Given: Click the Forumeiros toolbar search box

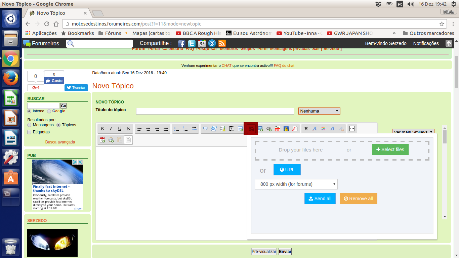Looking at the screenshot, I should click(x=99, y=44).
